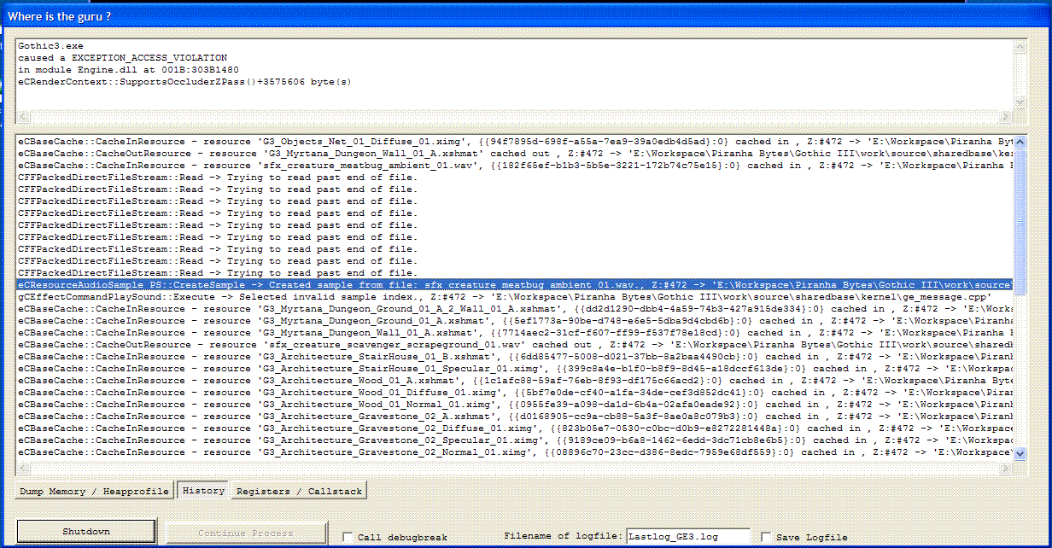Select the sfx_creature_meatbug_ambient_01.wav CacheInResource line
Viewport: 1052px width, 548px height.
coord(515,165)
